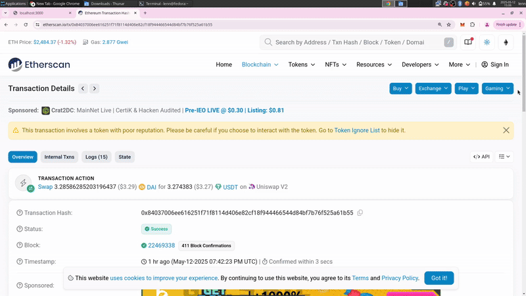Open the new browser tab plus button
This screenshot has width=526, height=296.
click(145, 12)
